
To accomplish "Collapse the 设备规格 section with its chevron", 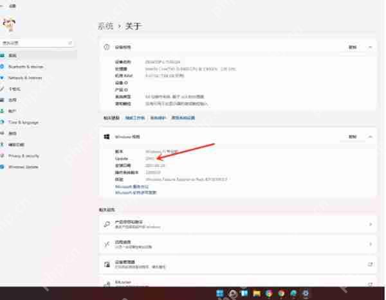I will [371, 47].
